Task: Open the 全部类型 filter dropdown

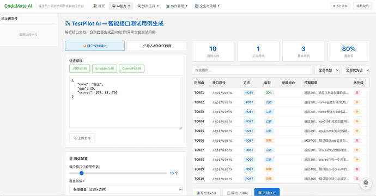Action: tap(327, 70)
